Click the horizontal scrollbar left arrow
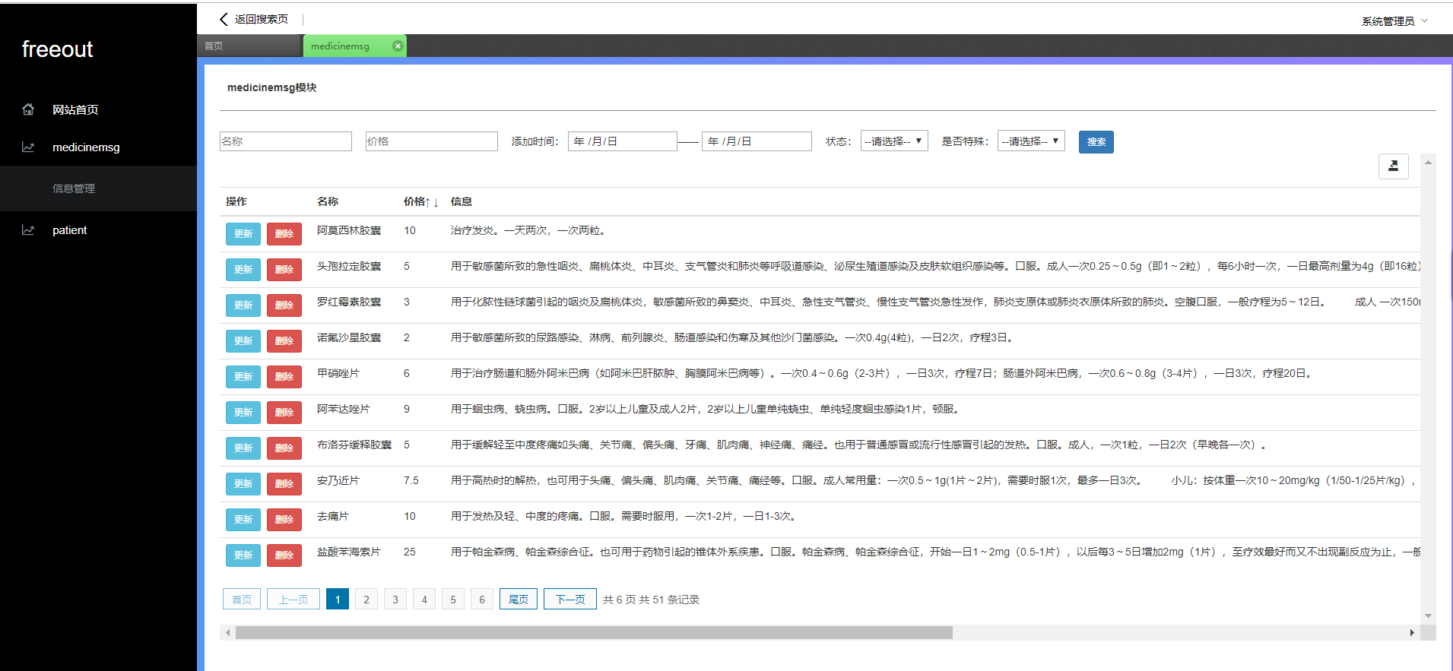The image size is (1453, 671). 228,633
